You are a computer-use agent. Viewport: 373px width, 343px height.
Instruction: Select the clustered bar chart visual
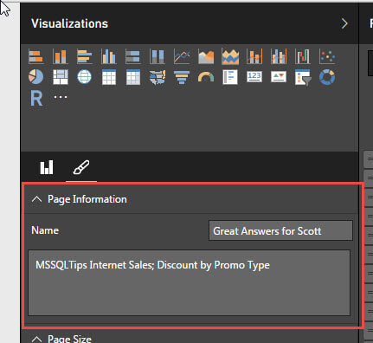[x=85, y=56]
